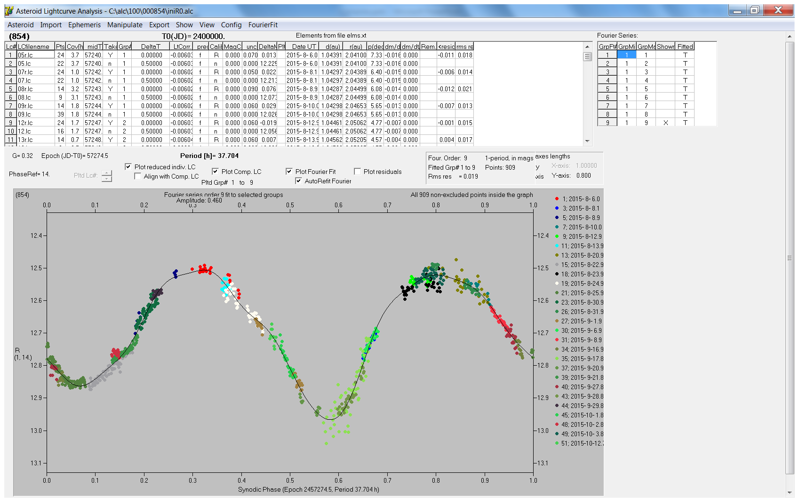
Task: Toggle Plot reduced indiv. LC checkbox
Action: (x=128, y=167)
